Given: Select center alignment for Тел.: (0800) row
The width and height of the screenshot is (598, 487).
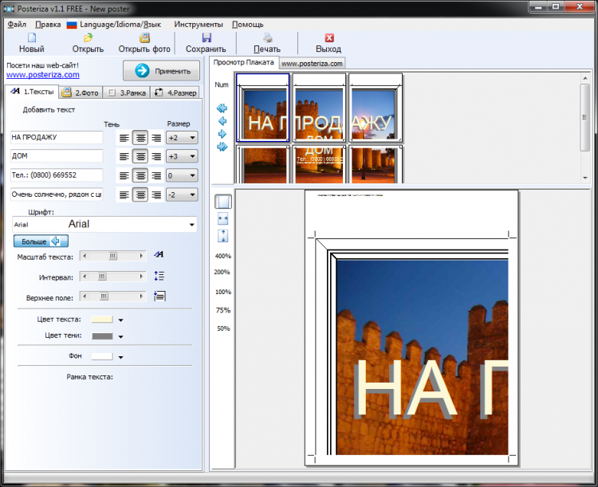Looking at the screenshot, I should (140, 175).
